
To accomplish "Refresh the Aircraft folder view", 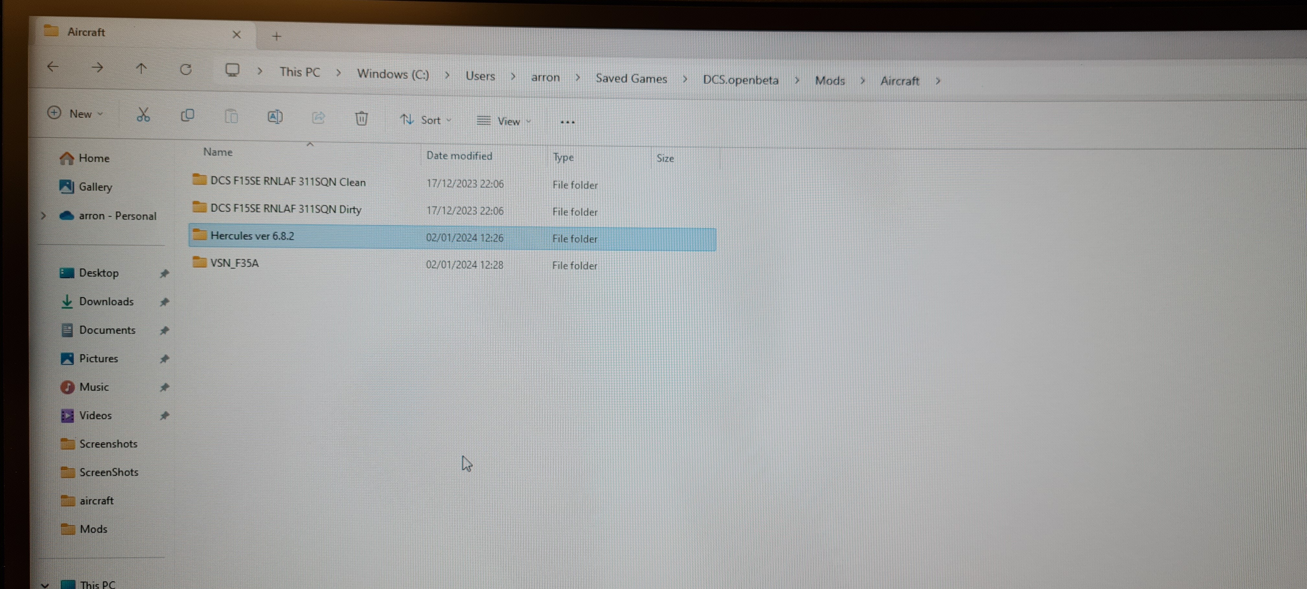I will [x=186, y=69].
